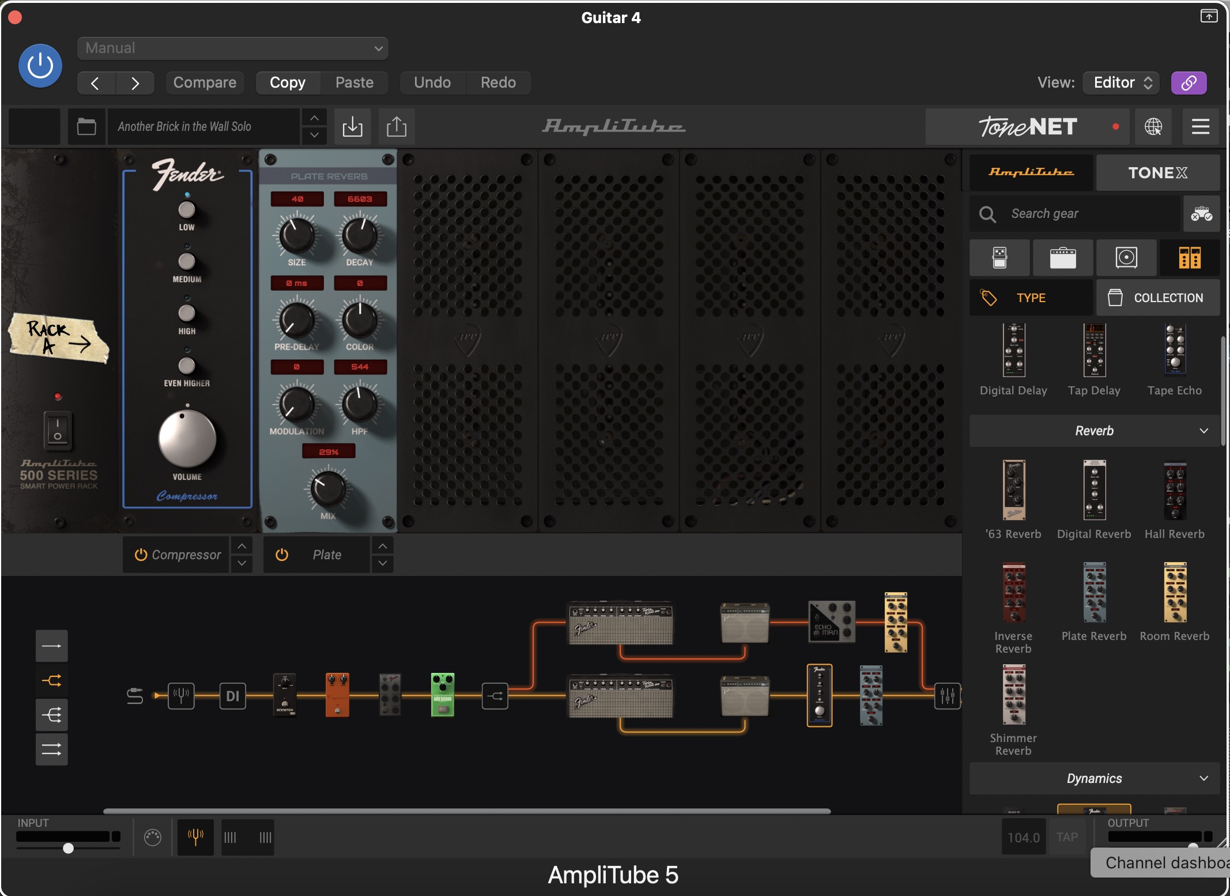Click the palette icon in bottom bar
This screenshot has height=896, width=1230.
[x=153, y=837]
